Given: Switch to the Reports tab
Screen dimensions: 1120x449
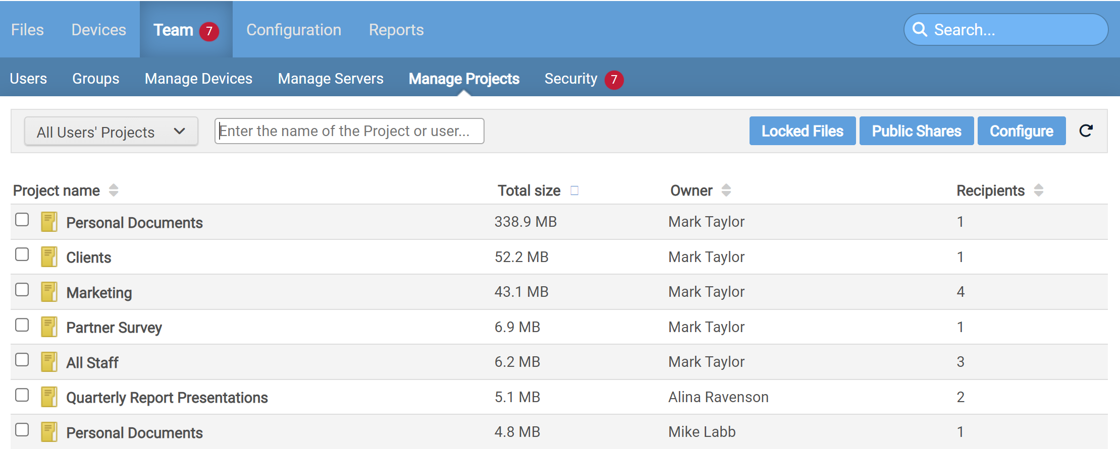Looking at the screenshot, I should click(396, 30).
